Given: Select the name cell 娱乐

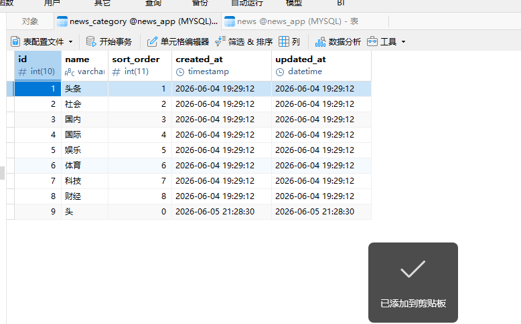Looking at the screenshot, I should [85, 150].
